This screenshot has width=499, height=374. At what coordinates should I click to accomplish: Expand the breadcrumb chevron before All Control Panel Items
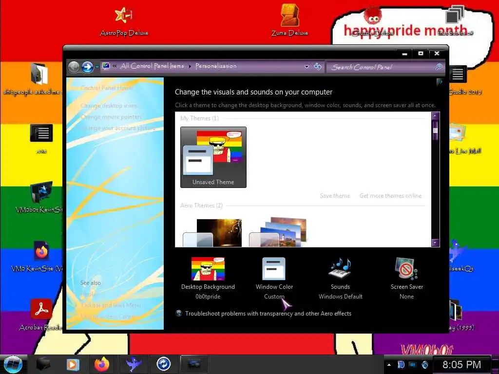tap(115, 66)
